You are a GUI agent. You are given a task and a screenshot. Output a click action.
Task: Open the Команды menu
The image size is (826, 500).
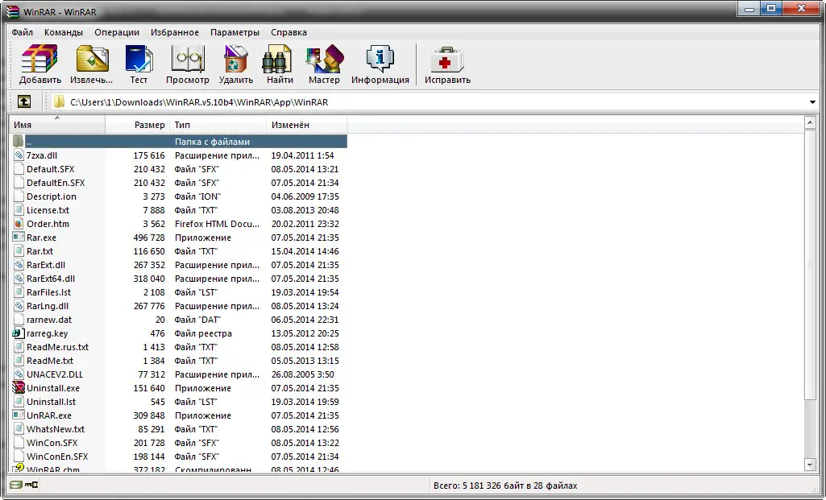[x=64, y=32]
